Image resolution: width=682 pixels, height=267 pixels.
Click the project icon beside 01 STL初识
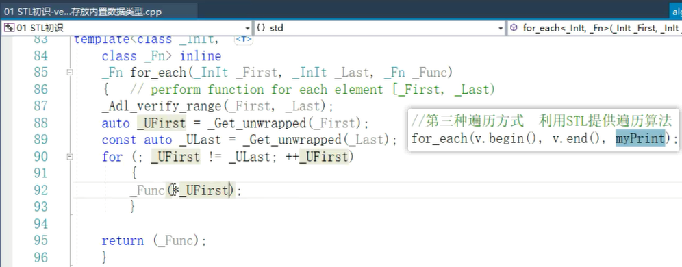click(9, 28)
